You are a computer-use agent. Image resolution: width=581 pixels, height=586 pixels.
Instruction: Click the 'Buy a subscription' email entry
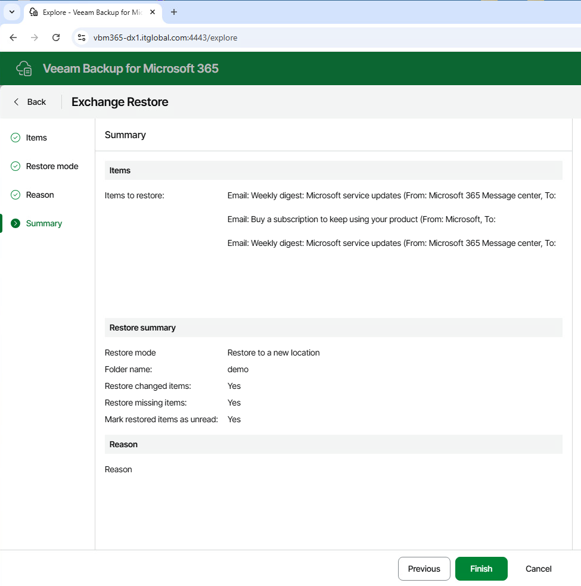[361, 219]
